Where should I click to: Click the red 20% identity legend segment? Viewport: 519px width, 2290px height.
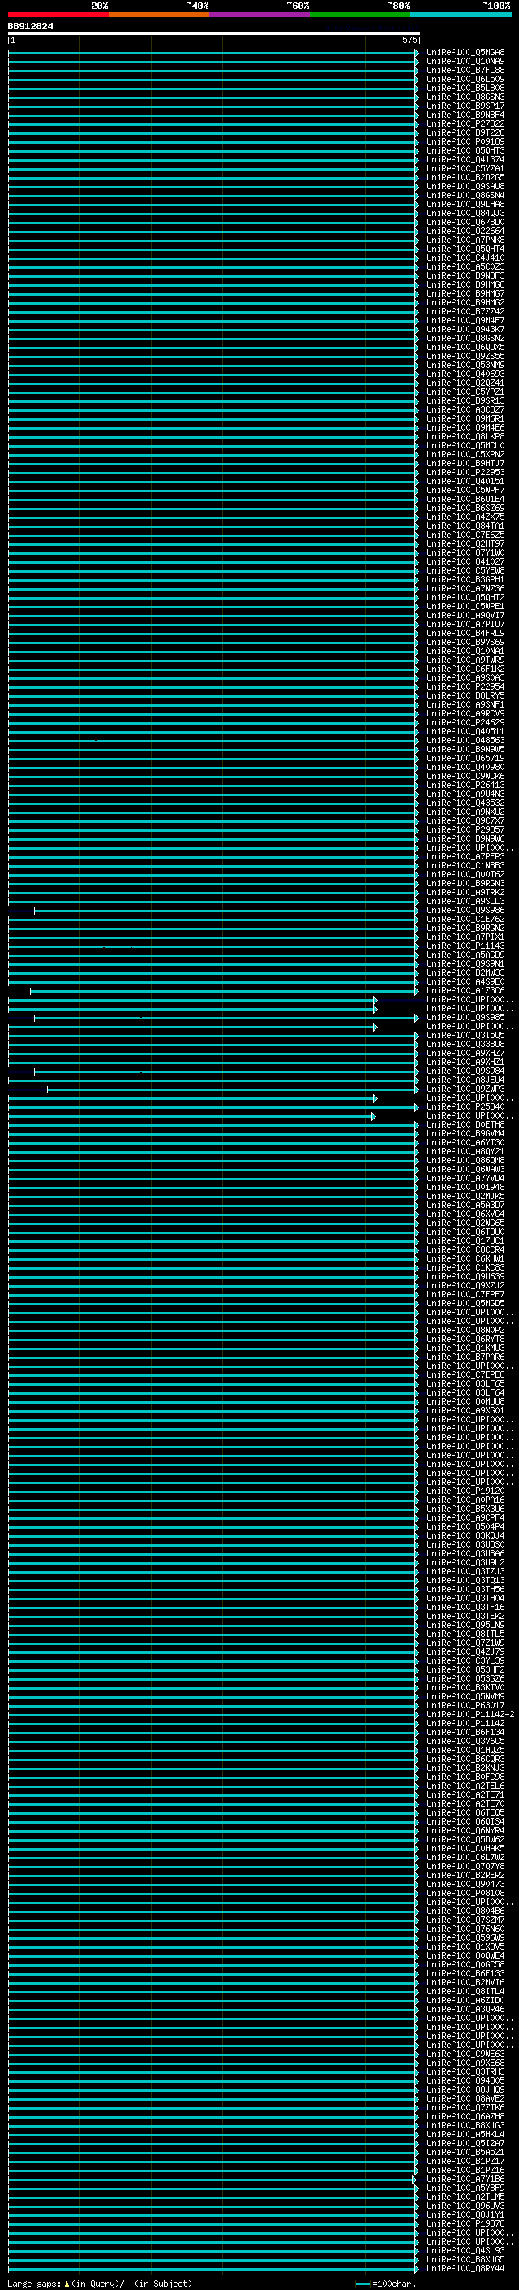click(x=58, y=15)
